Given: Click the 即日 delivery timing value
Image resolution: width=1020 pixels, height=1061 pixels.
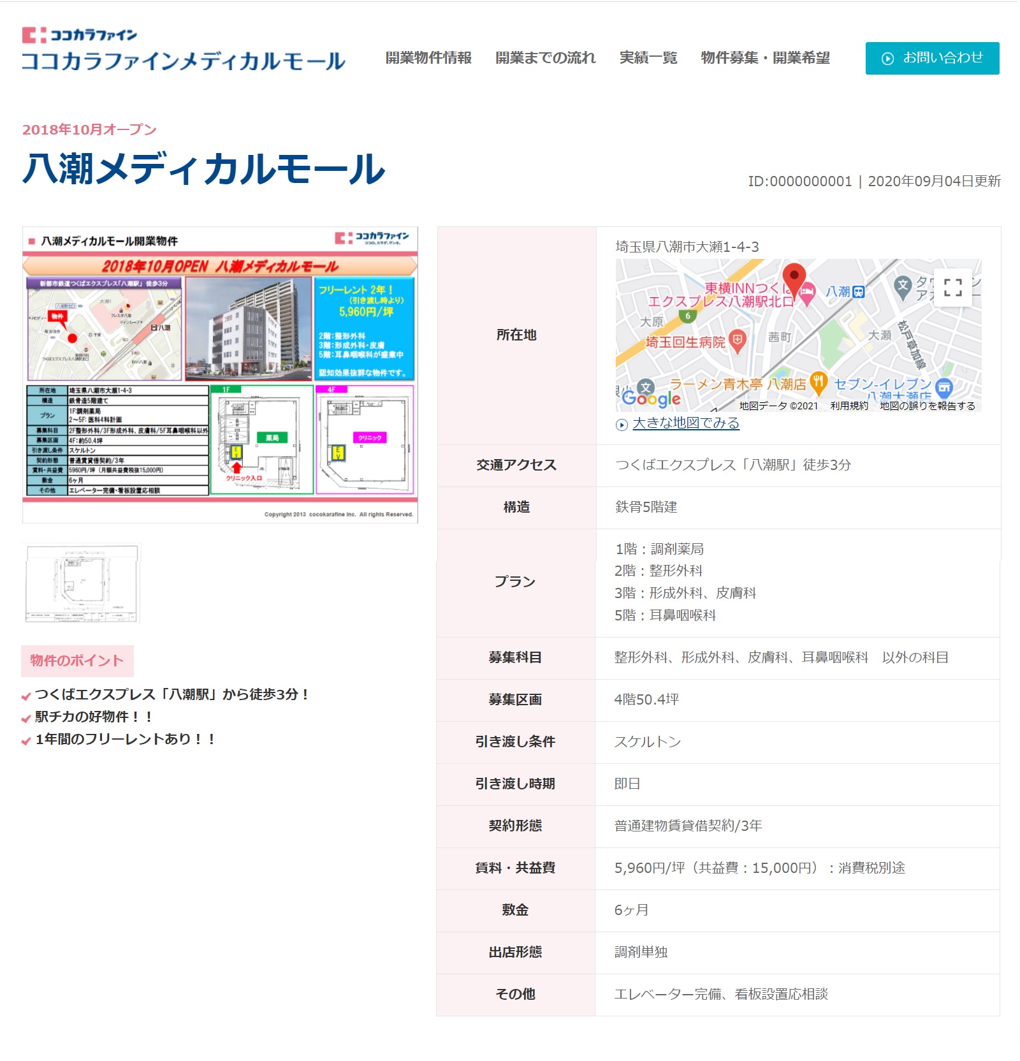Looking at the screenshot, I should pyautogui.click(x=627, y=784).
